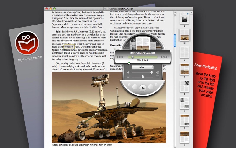236x148 pixels.
Task: Minimize the window with the yellow button
Action: coord(51,9)
